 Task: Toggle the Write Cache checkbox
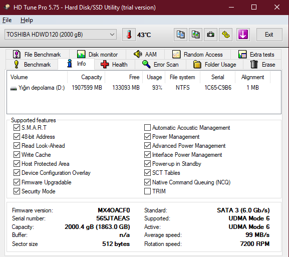tap(17, 155)
